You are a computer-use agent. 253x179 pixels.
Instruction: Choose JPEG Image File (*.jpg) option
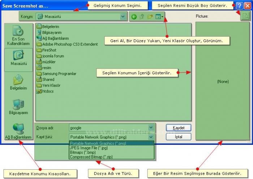[x=89, y=148]
